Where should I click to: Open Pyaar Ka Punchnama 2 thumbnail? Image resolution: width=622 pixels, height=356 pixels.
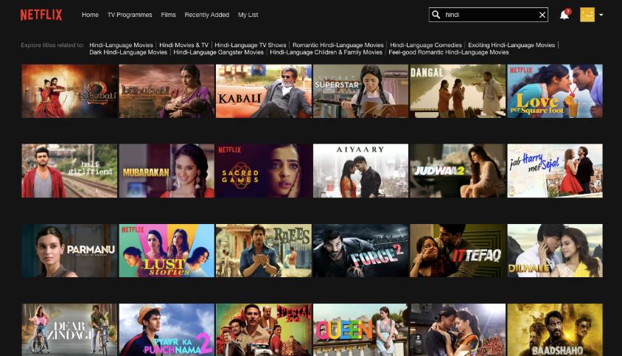(x=167, y=329)
